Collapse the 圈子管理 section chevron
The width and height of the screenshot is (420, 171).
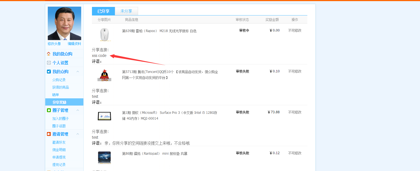[x=78, y=110]
